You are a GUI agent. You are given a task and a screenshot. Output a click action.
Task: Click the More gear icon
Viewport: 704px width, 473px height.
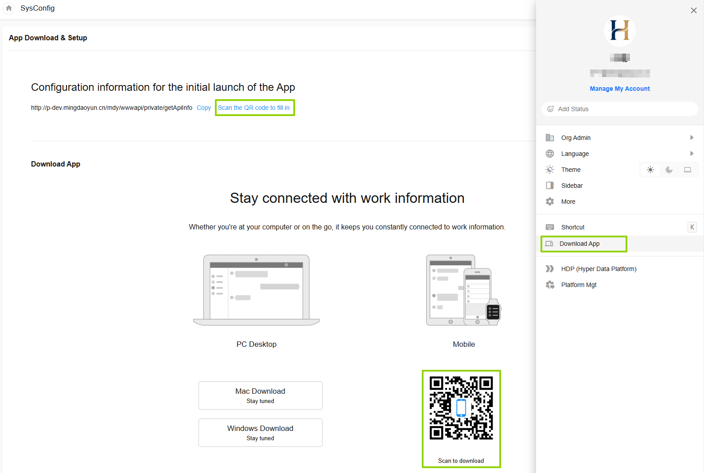tap(550, 202)
